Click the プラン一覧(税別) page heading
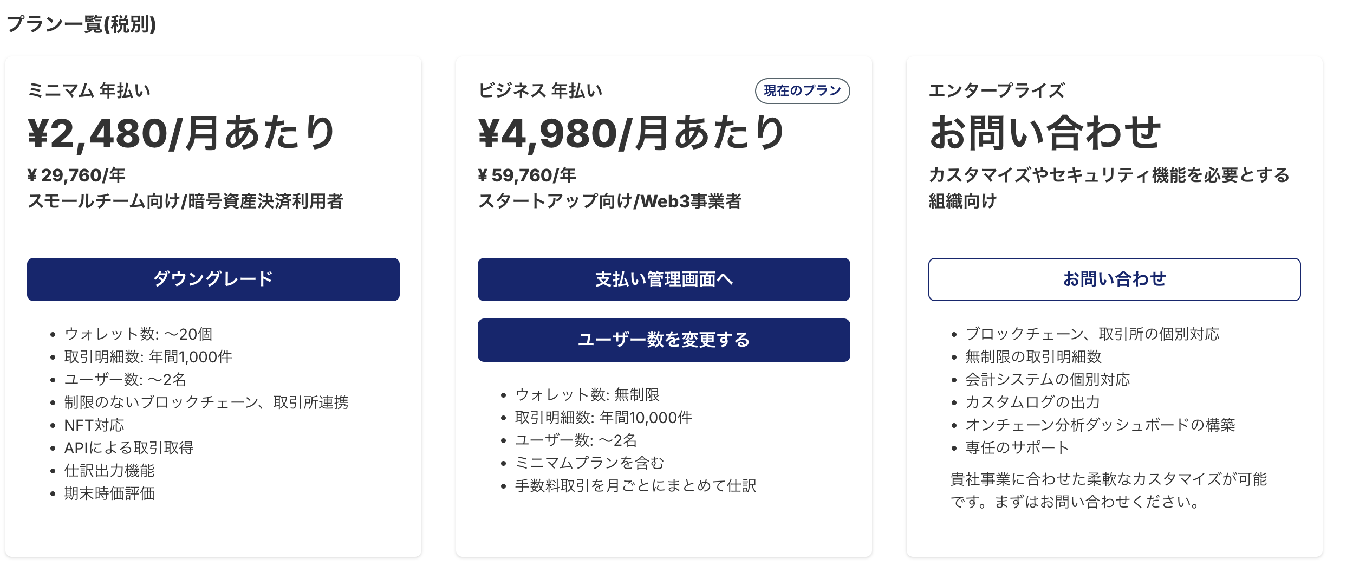 pos(81,24)
